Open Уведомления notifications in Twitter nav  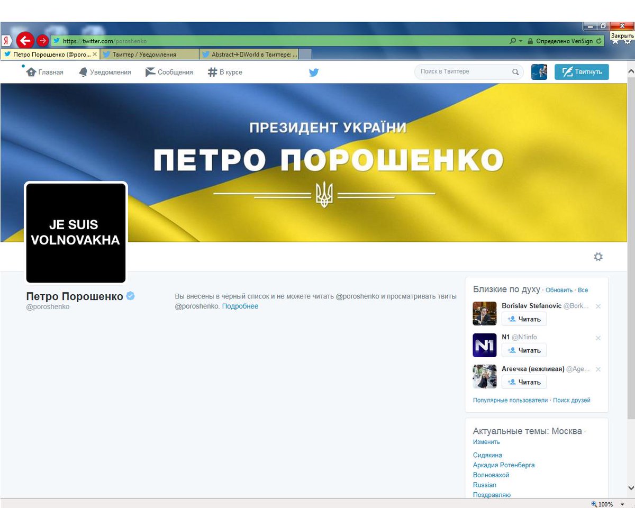pyautogui.click(x=104, y=72)
